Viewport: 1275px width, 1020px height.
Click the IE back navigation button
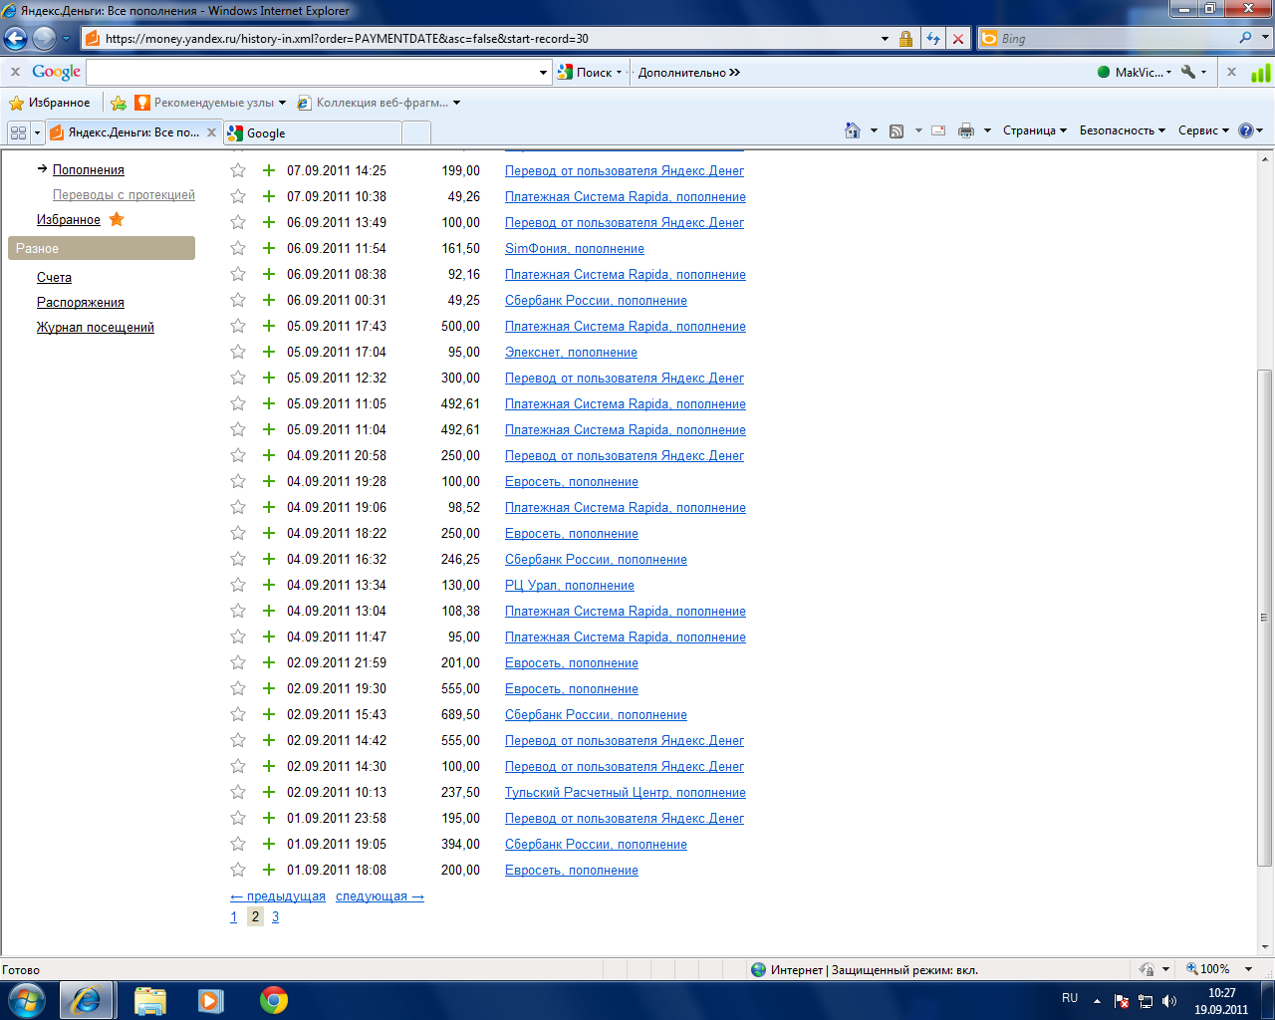click(16, 39)
